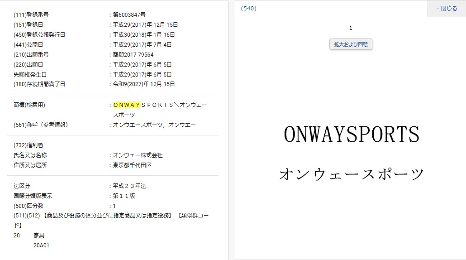Click the (180)存続期間満了日 label

click(x=39, y=84)
